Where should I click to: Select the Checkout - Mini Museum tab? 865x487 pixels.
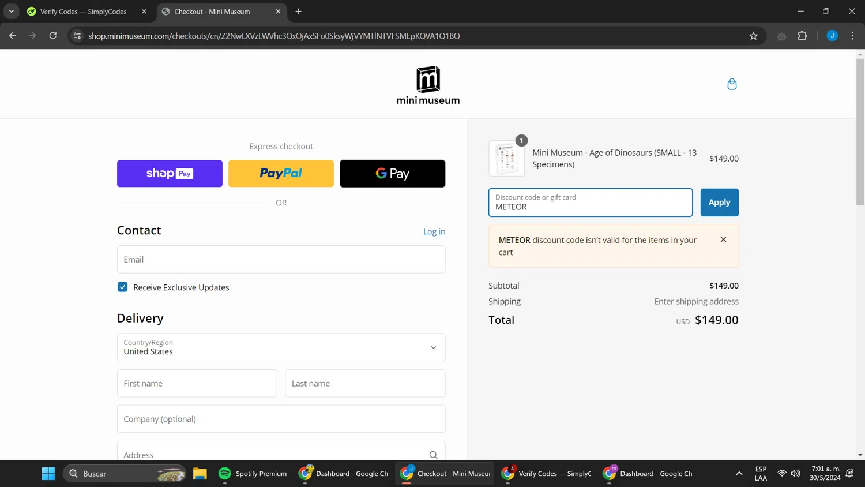pos(212,12)
